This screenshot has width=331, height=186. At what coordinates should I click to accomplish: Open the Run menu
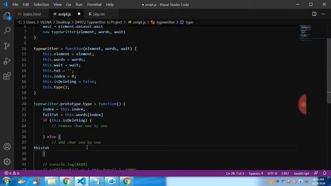click(79, 5)
